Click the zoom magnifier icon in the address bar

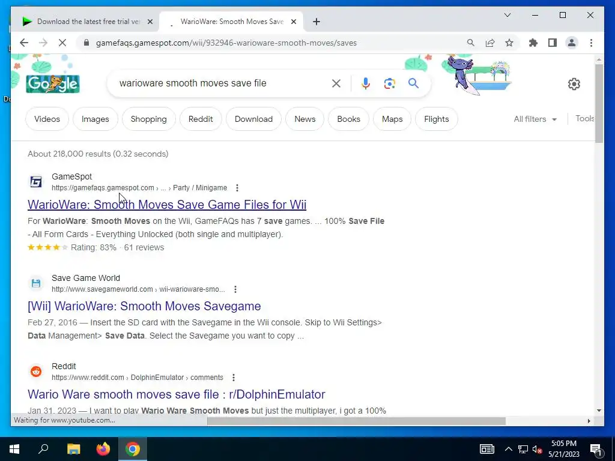tap(471, 43)
